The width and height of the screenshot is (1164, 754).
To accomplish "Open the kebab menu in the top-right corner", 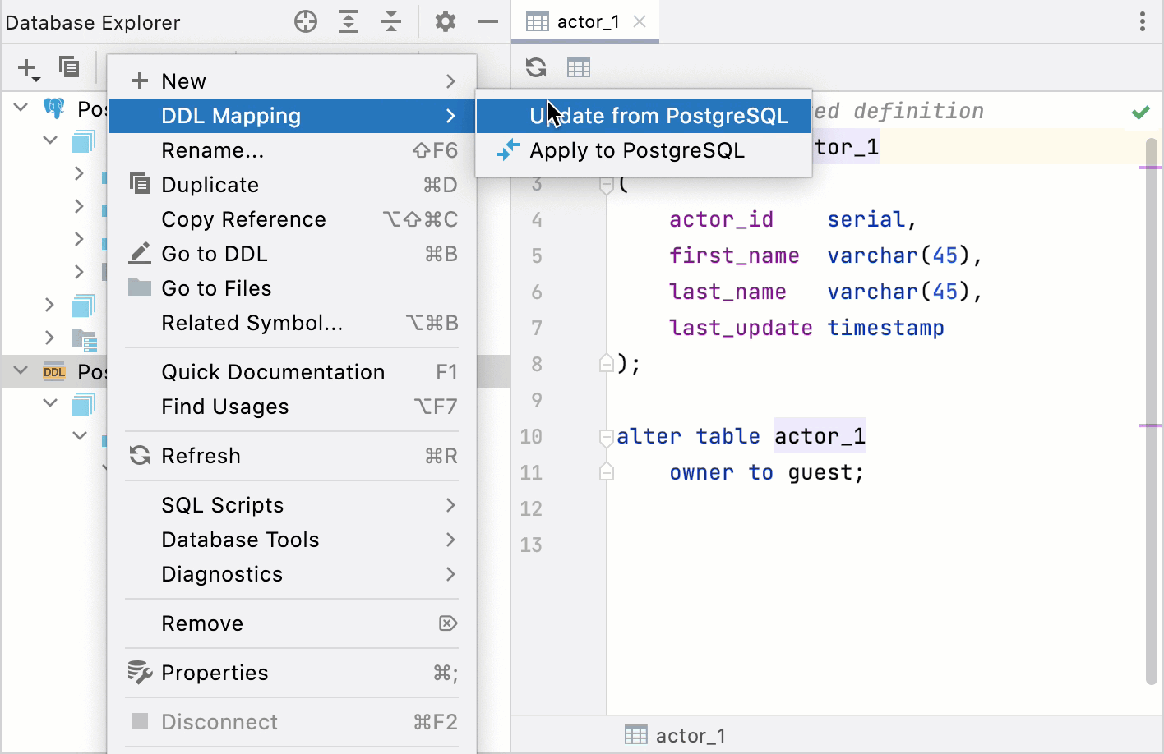I will pyautogui.click(x=1143, y=21).
